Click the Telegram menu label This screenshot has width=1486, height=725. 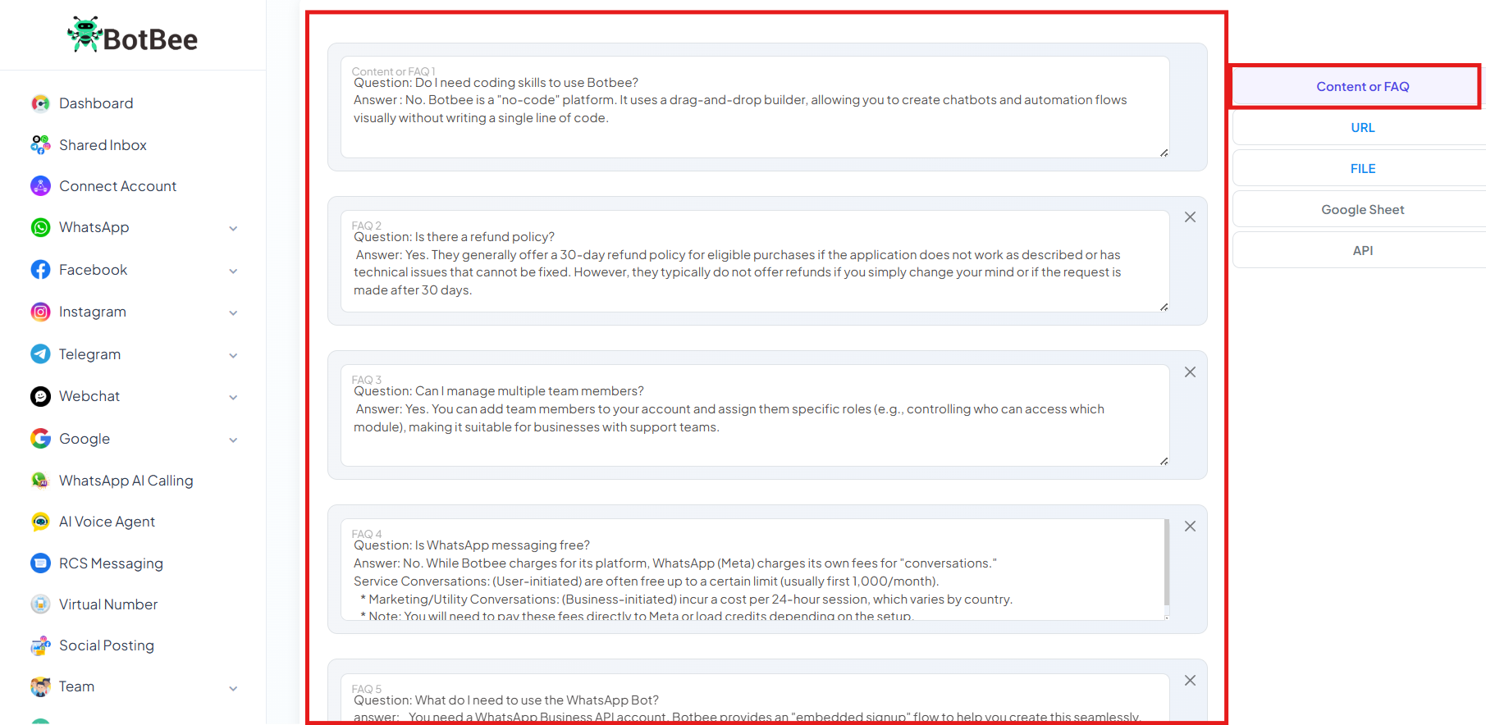[89, 354]
